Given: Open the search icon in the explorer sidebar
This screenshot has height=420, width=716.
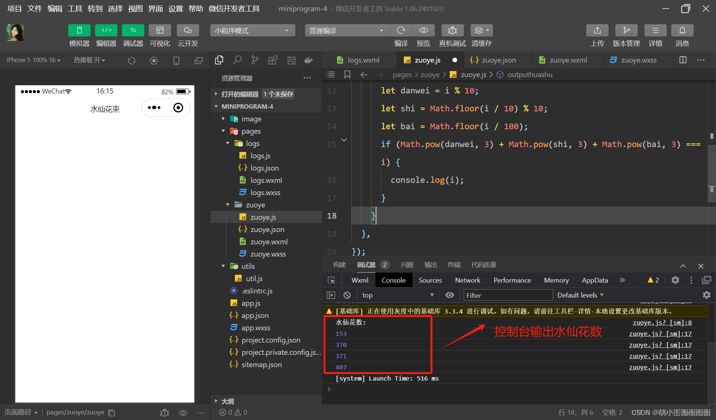Looking at the screenshot, I should [x=237, y=60].
